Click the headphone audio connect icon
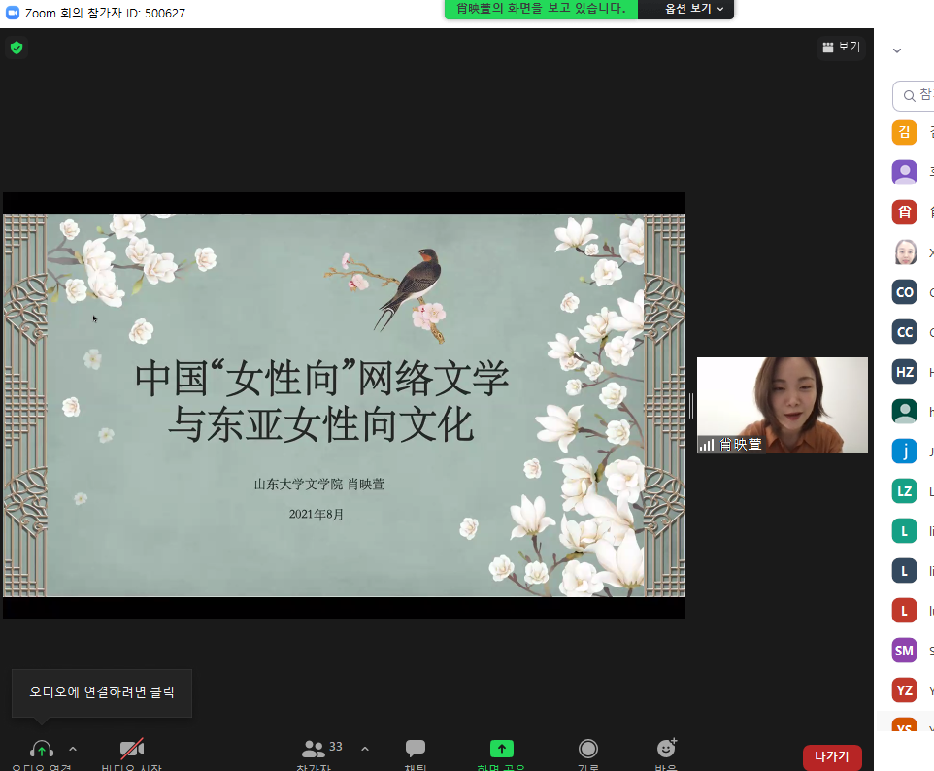This screenshot has height=771, width=934. point(41,749)
